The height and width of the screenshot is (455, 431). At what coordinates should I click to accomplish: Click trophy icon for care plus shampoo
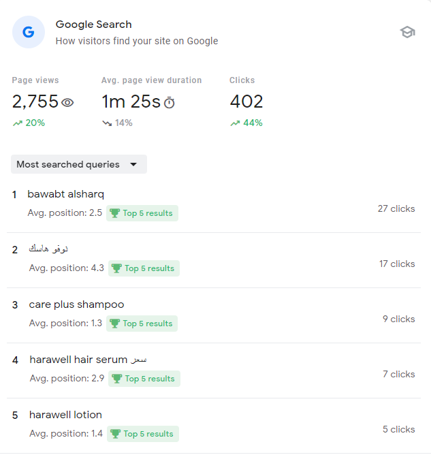coord(115,324)
